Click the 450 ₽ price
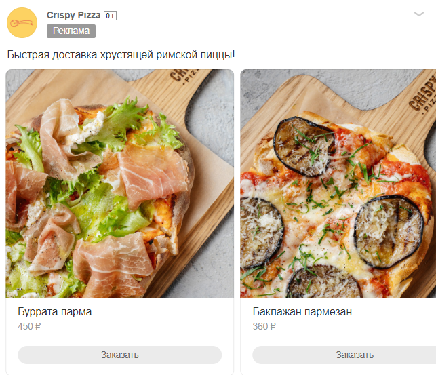This screenshot has height=375, width=436. pos(29,326)
